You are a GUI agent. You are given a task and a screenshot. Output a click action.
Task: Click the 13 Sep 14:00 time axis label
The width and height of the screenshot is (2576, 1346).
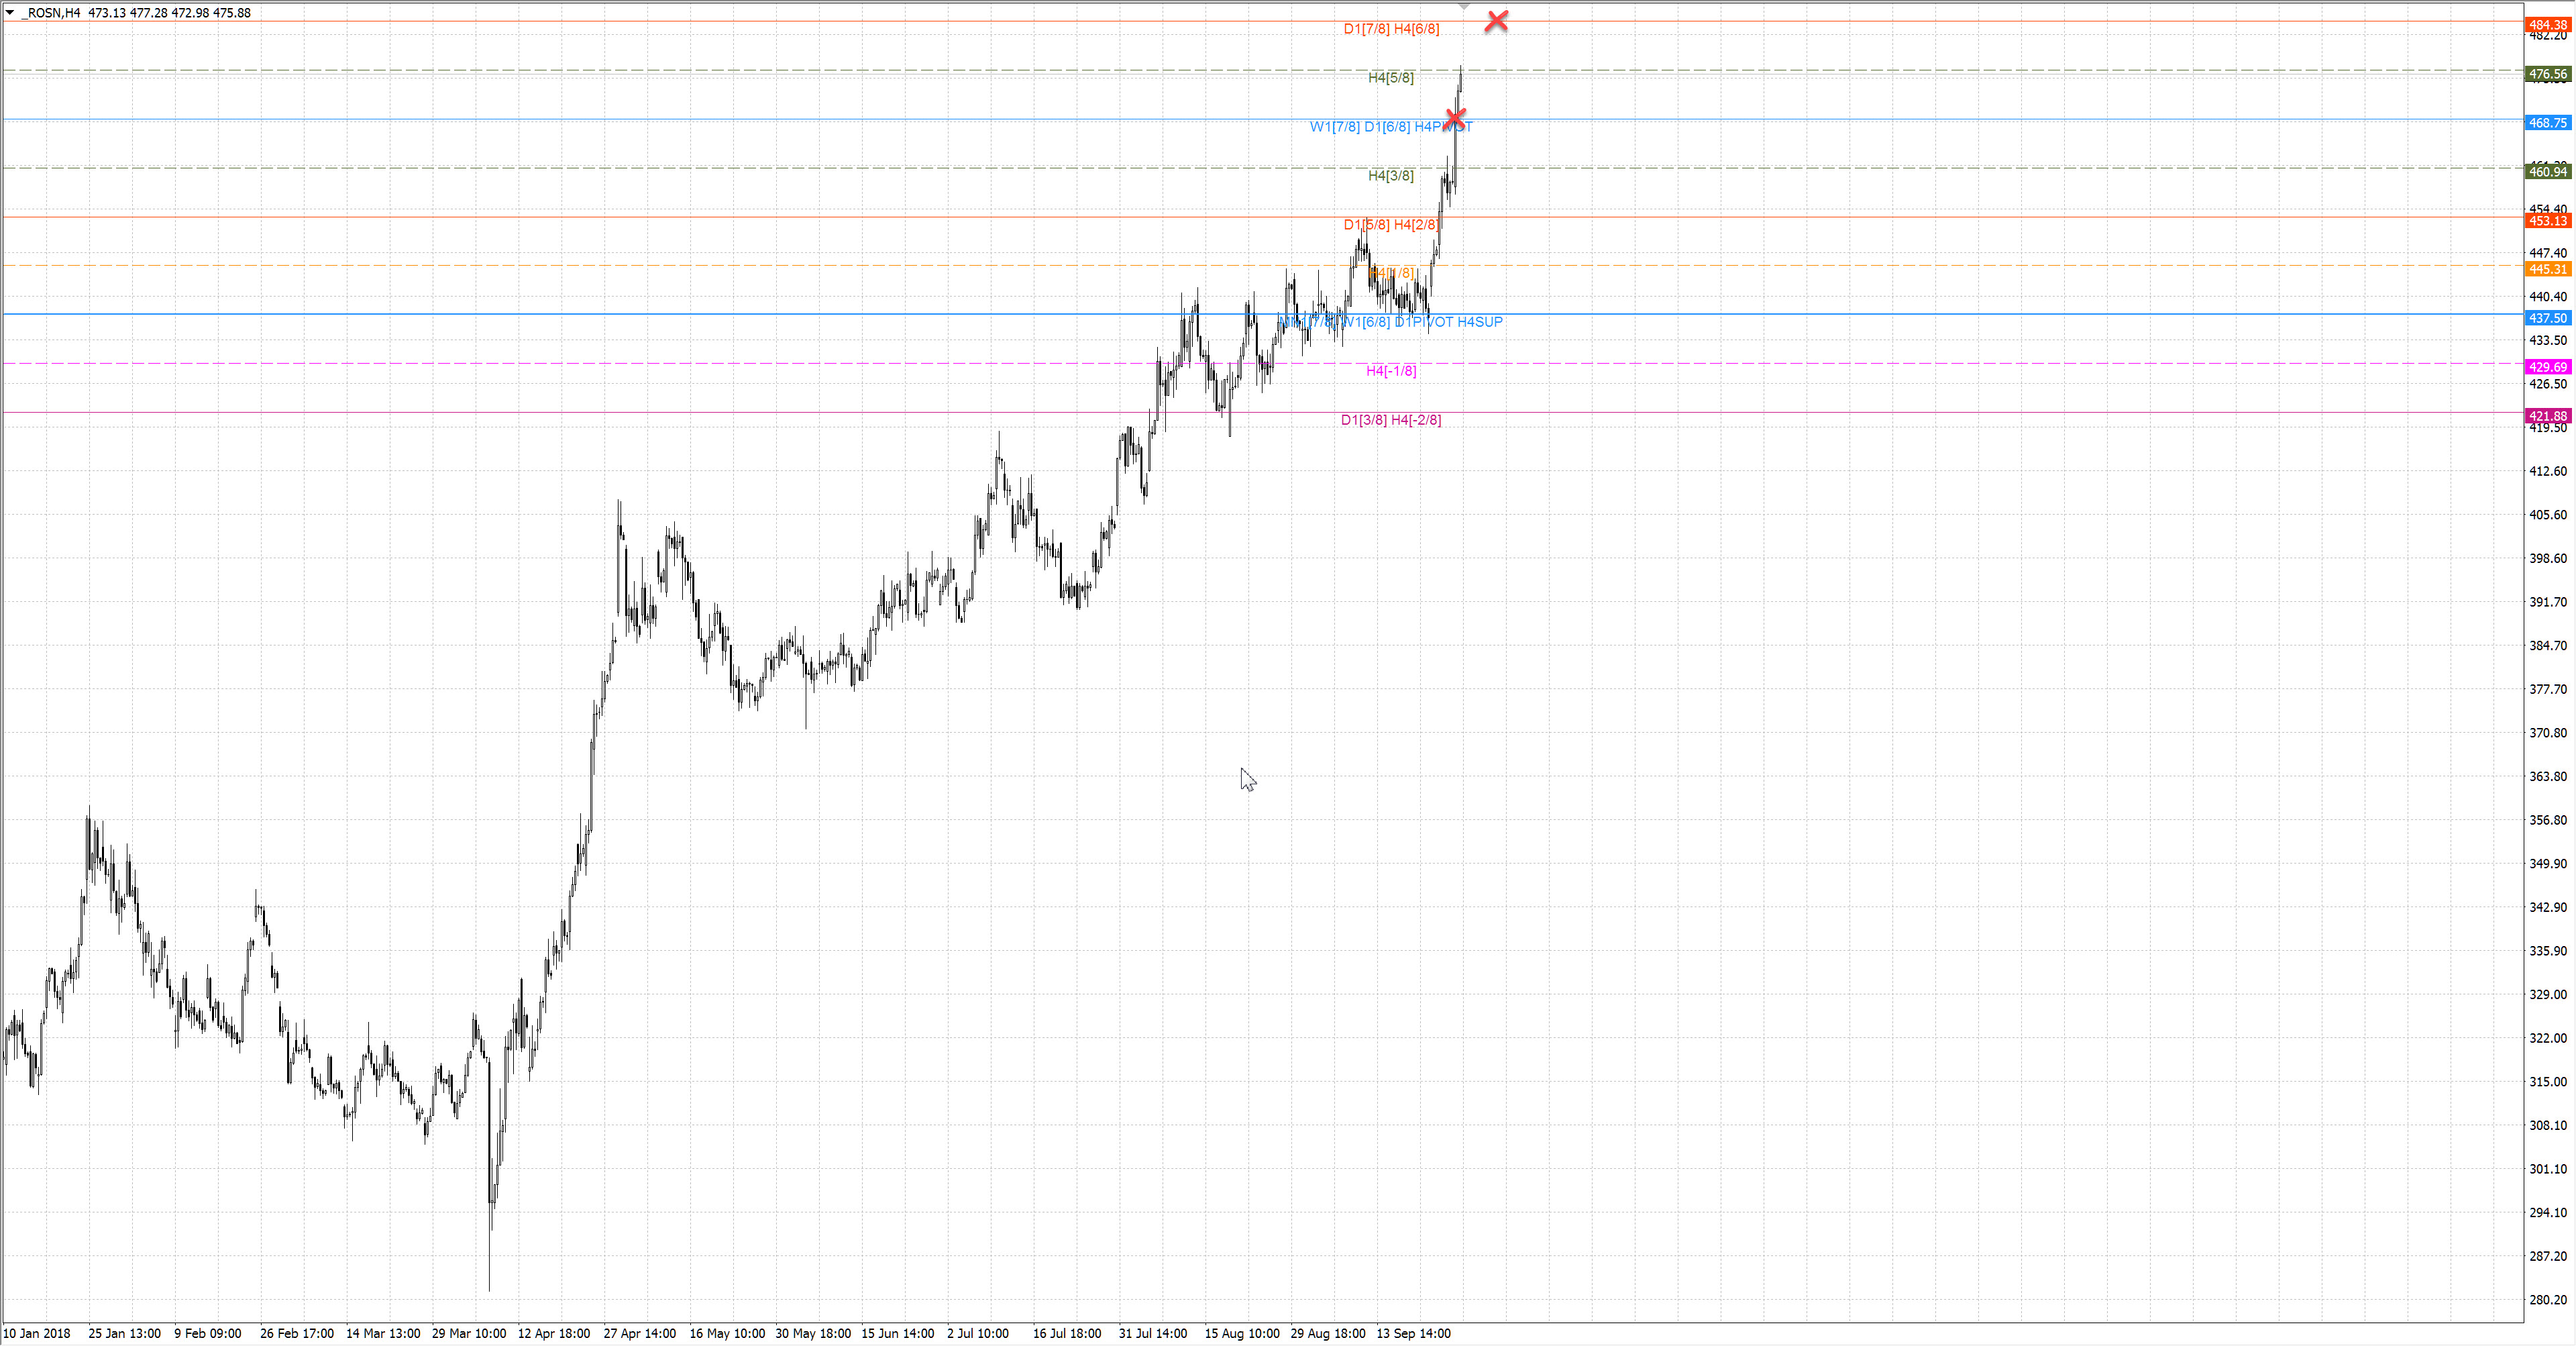[x=1413, y=1333]
